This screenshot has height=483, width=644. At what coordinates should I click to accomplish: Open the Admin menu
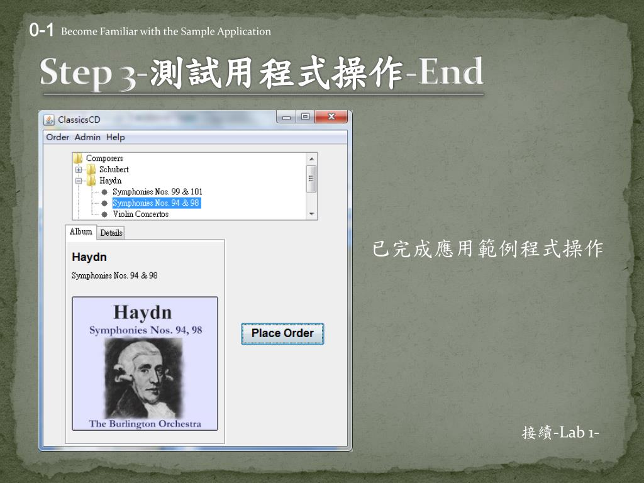click(x=87, y=137)
